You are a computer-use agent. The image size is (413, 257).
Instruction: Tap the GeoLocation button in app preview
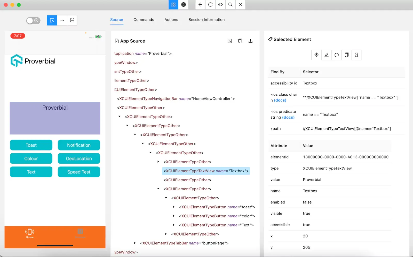(x=79, y=158)
